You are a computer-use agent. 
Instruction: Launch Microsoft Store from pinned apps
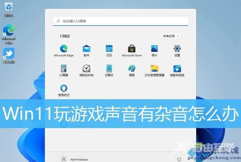pyautogui.click(x=132, y=51)
